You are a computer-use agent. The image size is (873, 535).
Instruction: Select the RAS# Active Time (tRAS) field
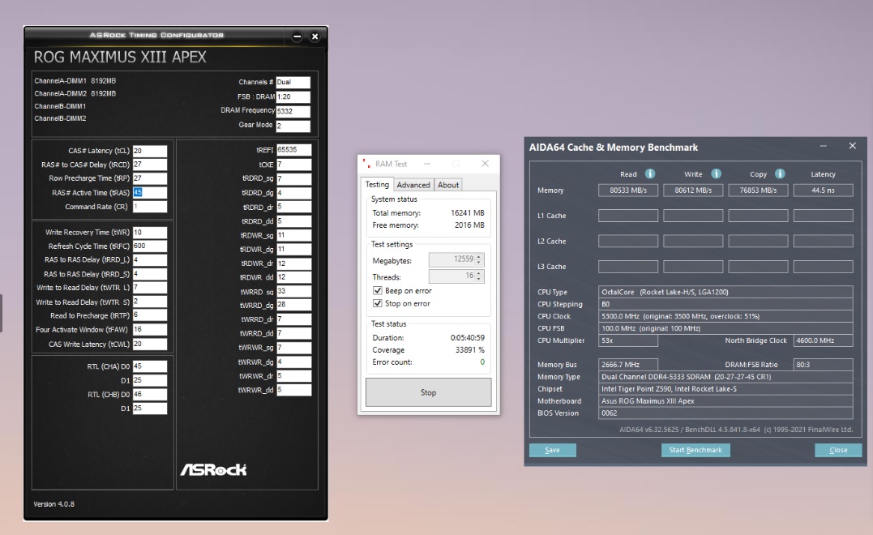[x=150, y=193]
